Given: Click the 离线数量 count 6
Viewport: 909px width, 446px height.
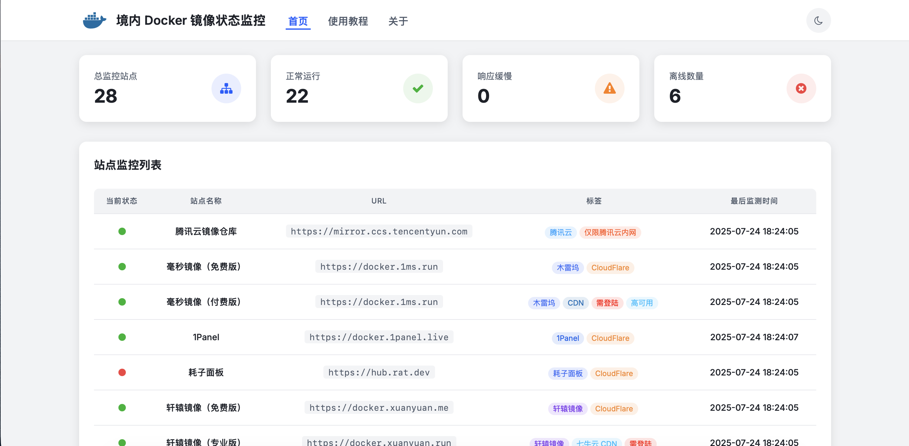Looking at the screenshot, I should (675, 96).
